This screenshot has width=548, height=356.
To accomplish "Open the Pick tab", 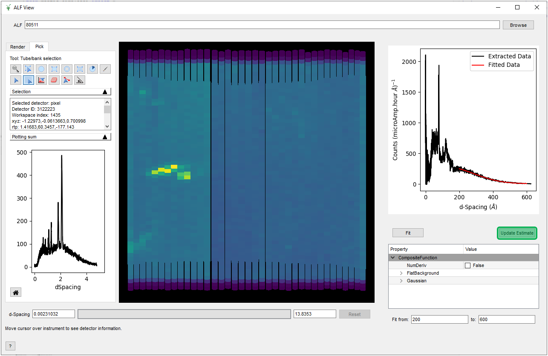I will pos(39,47).
